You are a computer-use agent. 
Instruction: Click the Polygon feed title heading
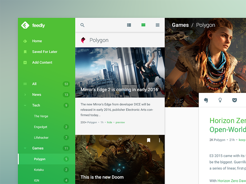click(99, 40)
